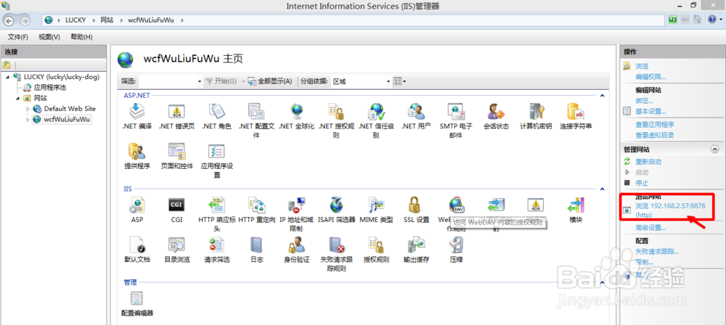726x325 pixels.
Task: Open the .NET 错误页 feature icon
Action: 176,112
